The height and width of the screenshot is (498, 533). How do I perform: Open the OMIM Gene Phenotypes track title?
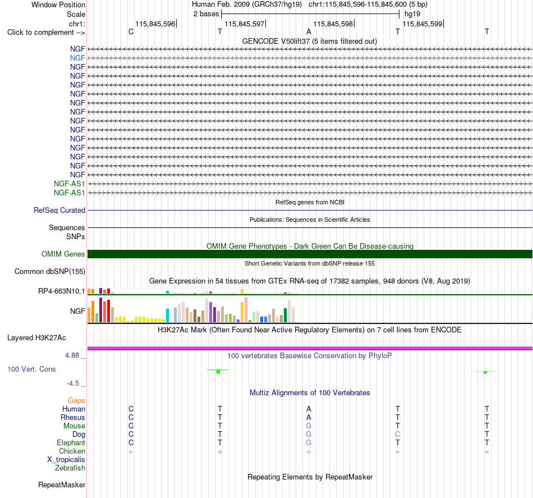click(310, 246)
